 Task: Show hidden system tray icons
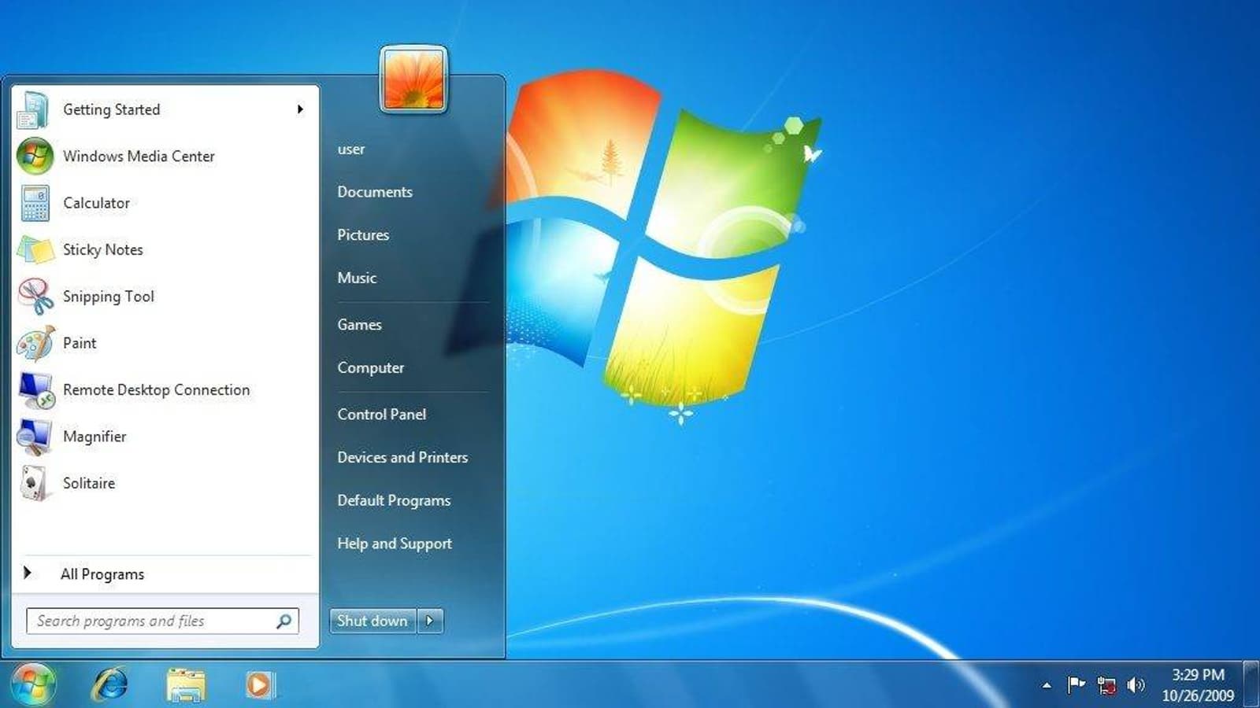(x=1047, y=686)
